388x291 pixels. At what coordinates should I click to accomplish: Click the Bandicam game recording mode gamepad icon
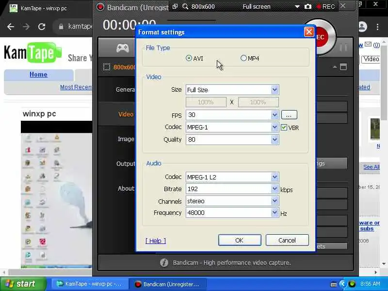click(123, 48)
